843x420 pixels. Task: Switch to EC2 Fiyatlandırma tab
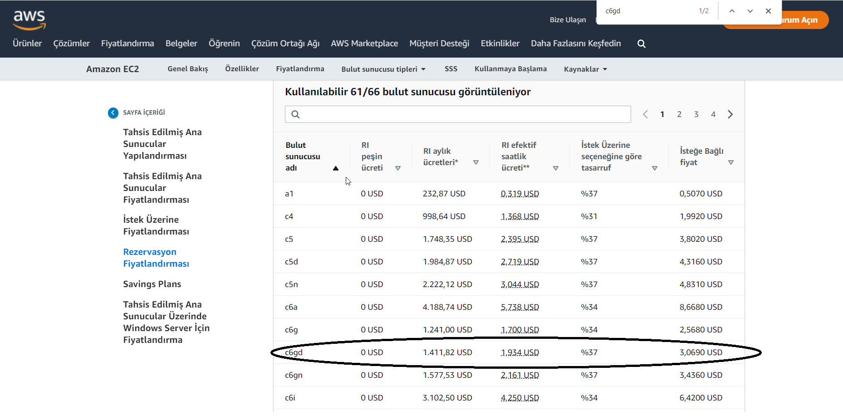tap(300, 69)
